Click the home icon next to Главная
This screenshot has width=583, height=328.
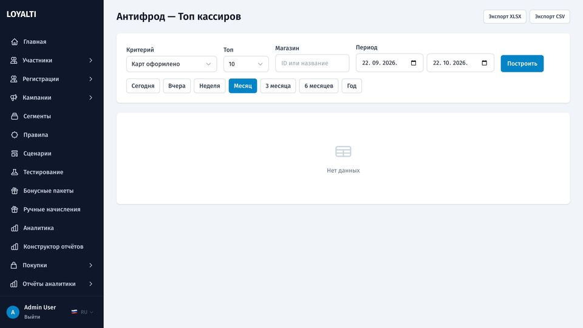coord(15,42)
